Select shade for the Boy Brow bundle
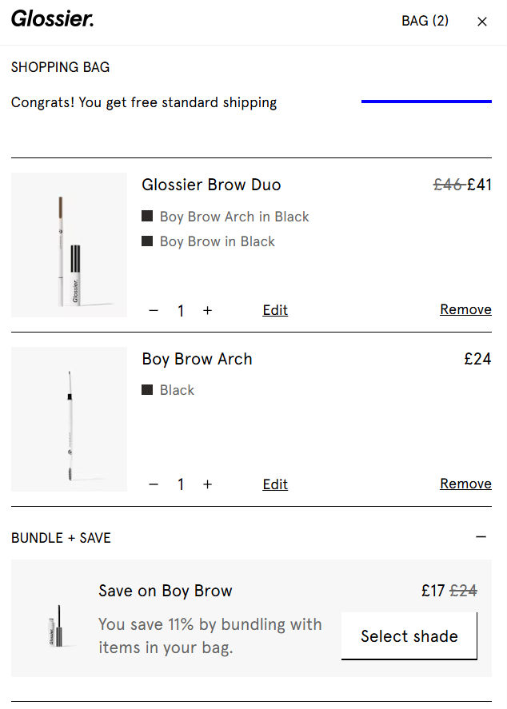 point(409,635)
